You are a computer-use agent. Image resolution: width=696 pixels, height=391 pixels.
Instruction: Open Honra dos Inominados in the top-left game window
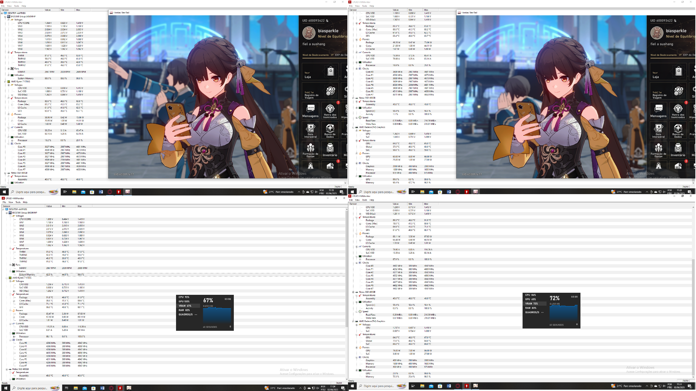(x=330, y=111)
